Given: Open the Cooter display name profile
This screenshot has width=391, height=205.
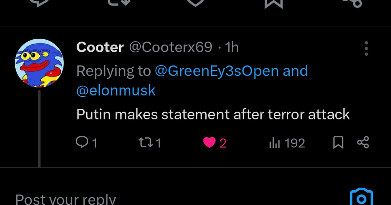Looking at the screenshot, I should pos(100,48).
